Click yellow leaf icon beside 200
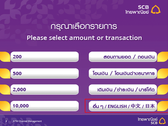This screenshot has height=126, width=168. [5, 57]
